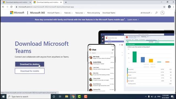The width and height of the screenshot is (176, 99).
Task: Click the sign-in account icon
Action: pyautogui.click(x=162, y=13)
